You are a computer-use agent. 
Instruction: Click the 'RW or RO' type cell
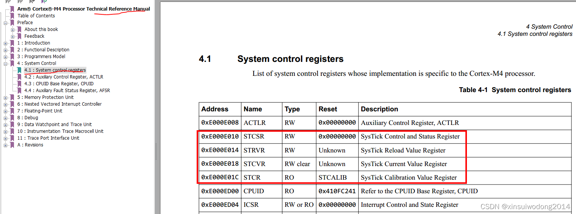coord(299,205)
